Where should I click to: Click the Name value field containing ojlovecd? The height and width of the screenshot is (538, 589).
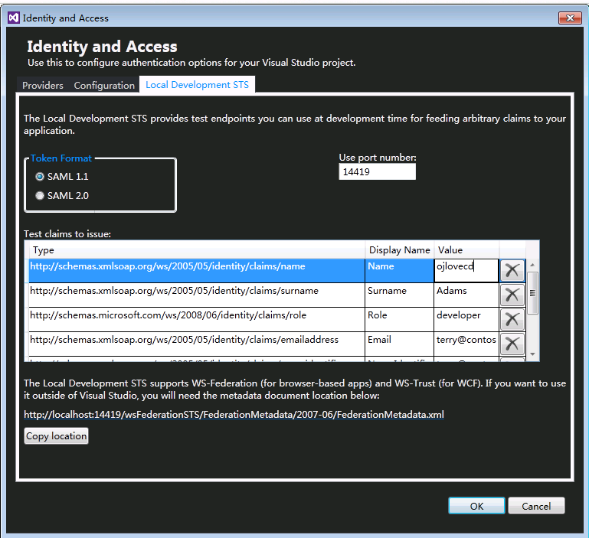pos(466,270)
